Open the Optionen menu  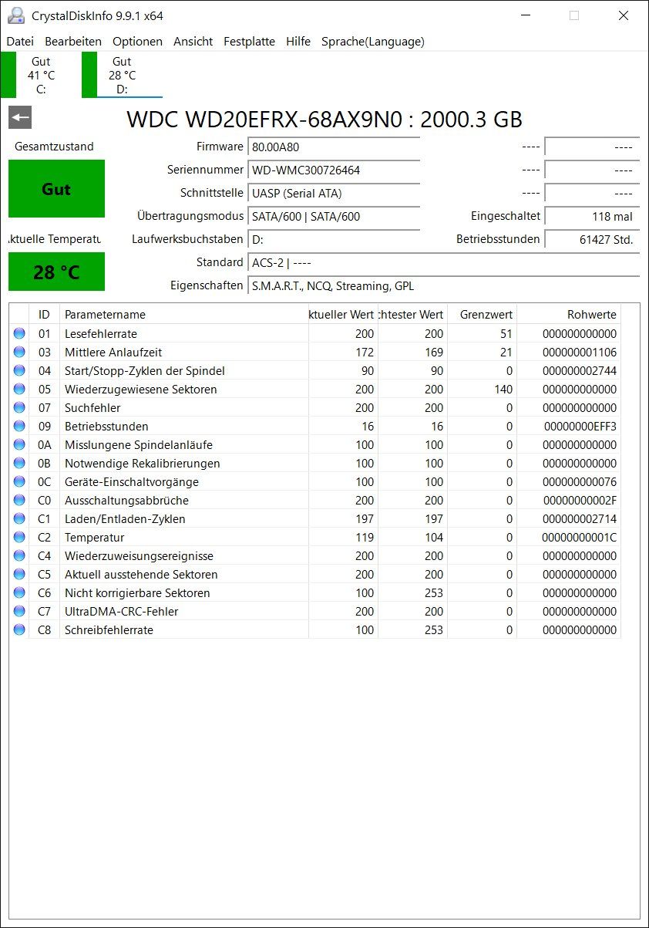coord(137,42)
